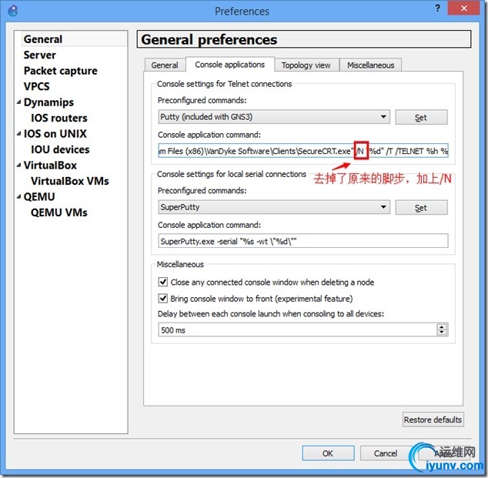Click the 500 ms delay field

pos(297,330)
